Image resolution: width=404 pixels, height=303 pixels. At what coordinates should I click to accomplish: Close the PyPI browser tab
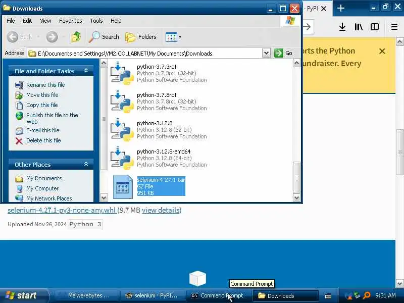(x=324, y=9)
